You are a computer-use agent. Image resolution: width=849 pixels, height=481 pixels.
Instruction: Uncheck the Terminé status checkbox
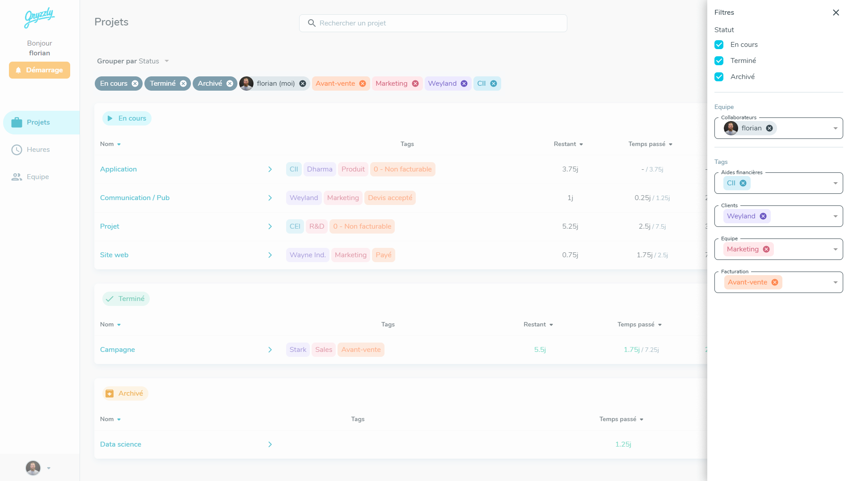pos(719,61)
